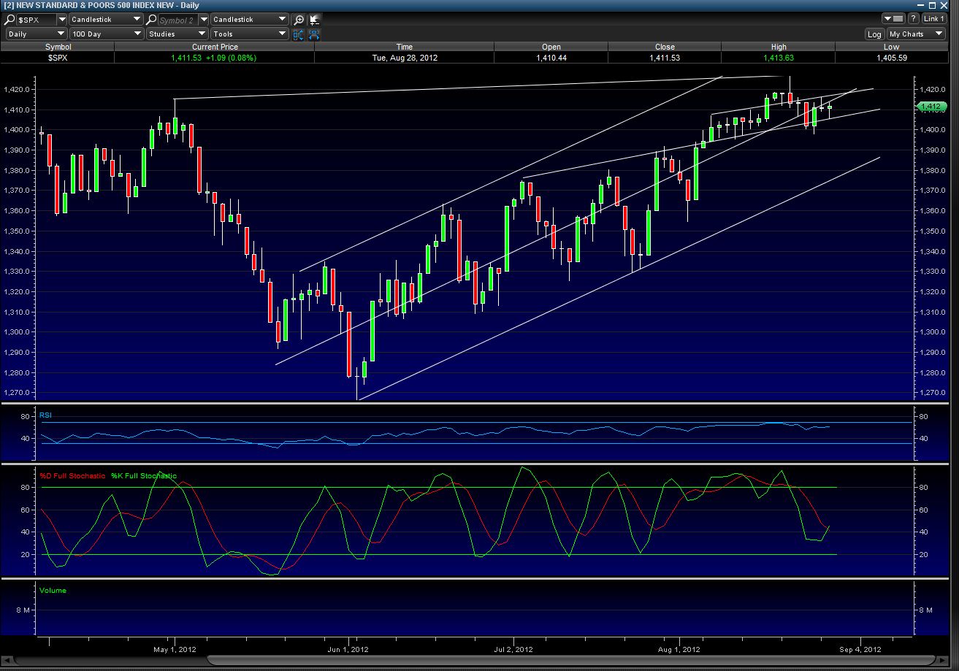The image size is (959, 671).
Task: Expand the My Charts dropdown
Action: click(917, 34)
